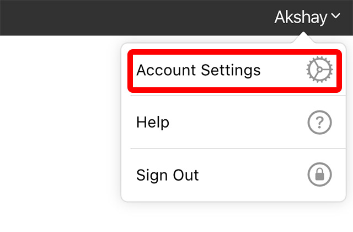
Task: Click the divider line below Account Settings
Action: 238,96
